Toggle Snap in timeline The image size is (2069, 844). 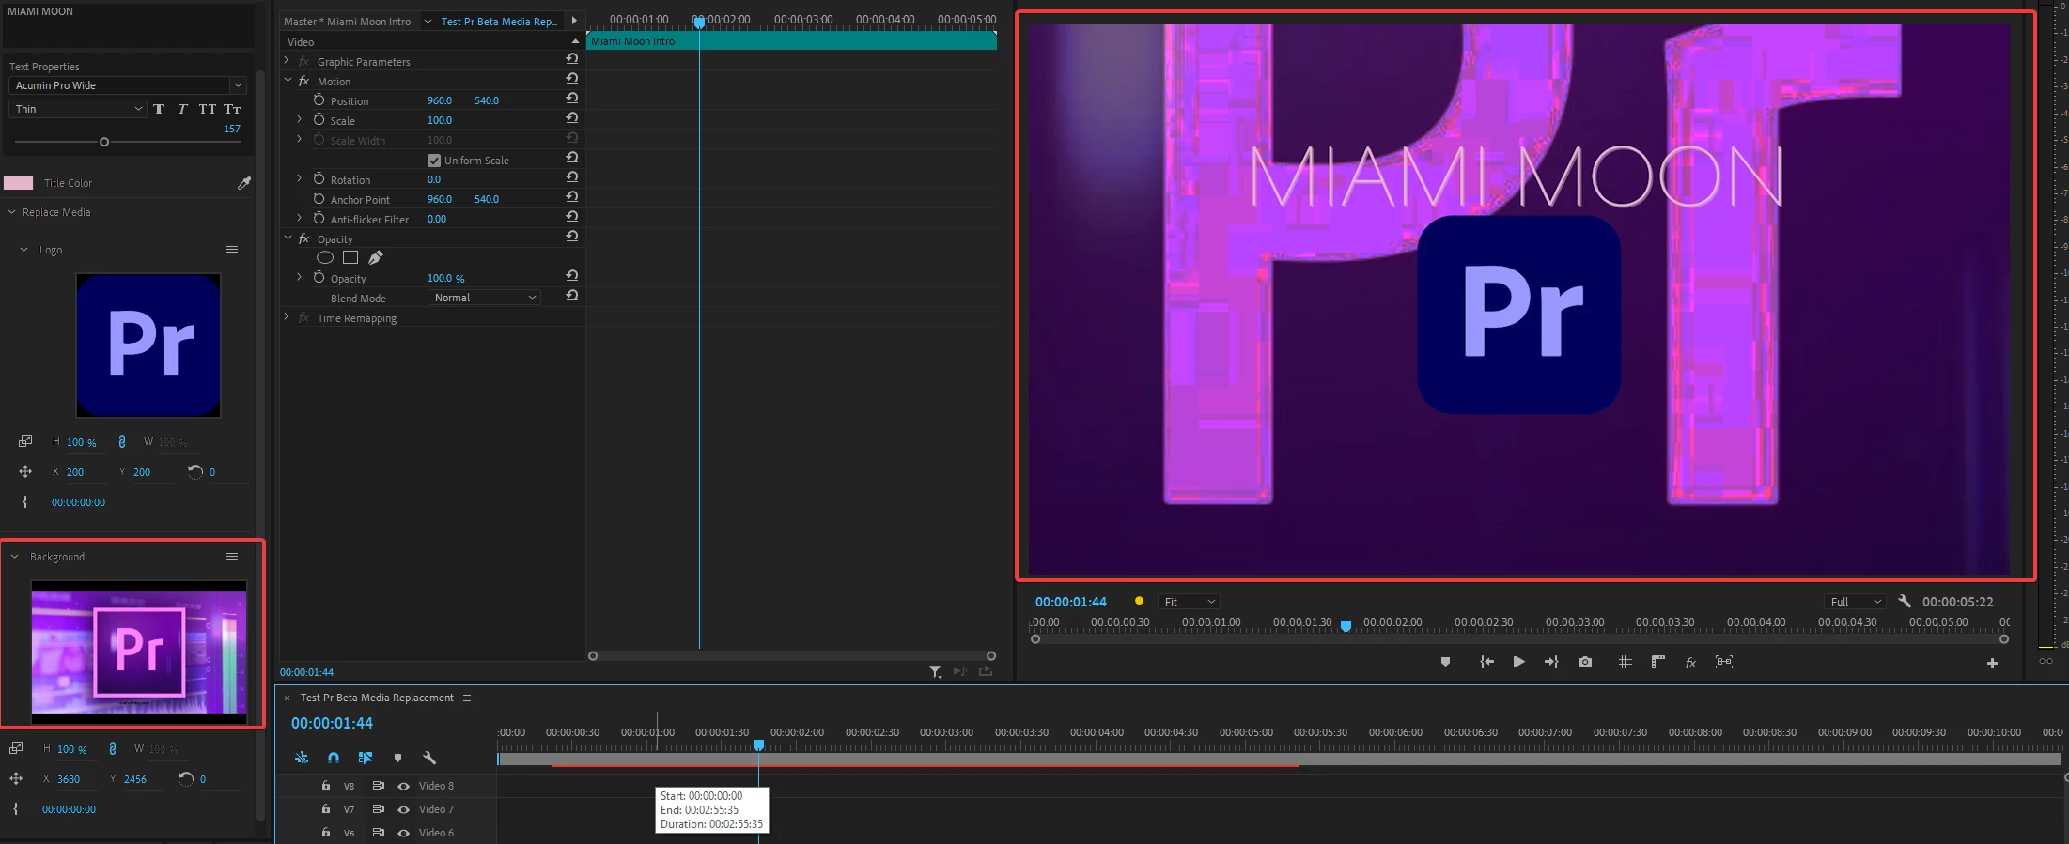point(334,758)
